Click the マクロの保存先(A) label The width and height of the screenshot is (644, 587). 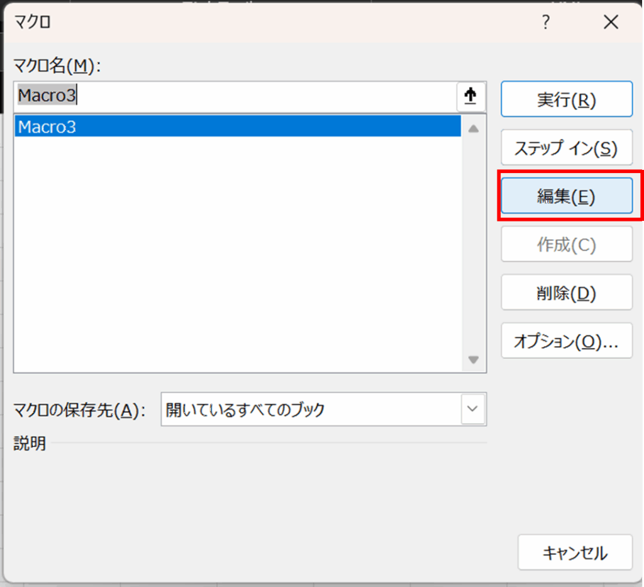pos(79,411)
